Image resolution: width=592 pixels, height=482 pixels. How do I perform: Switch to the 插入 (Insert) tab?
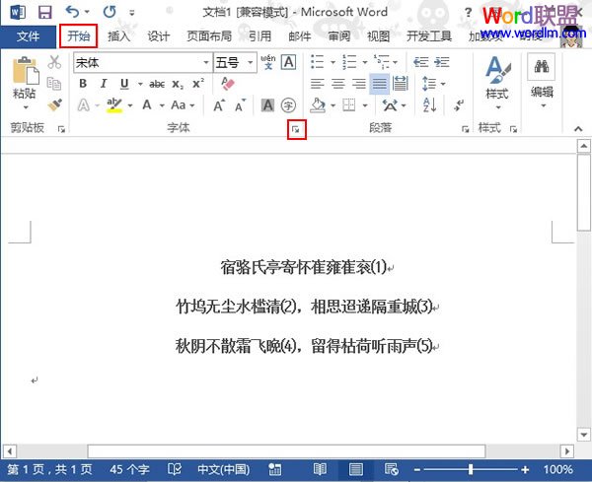[x=118, y=36]
